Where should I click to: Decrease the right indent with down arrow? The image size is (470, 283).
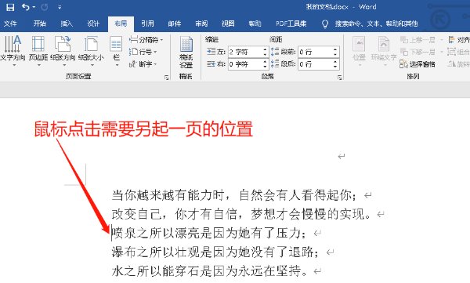265,67
